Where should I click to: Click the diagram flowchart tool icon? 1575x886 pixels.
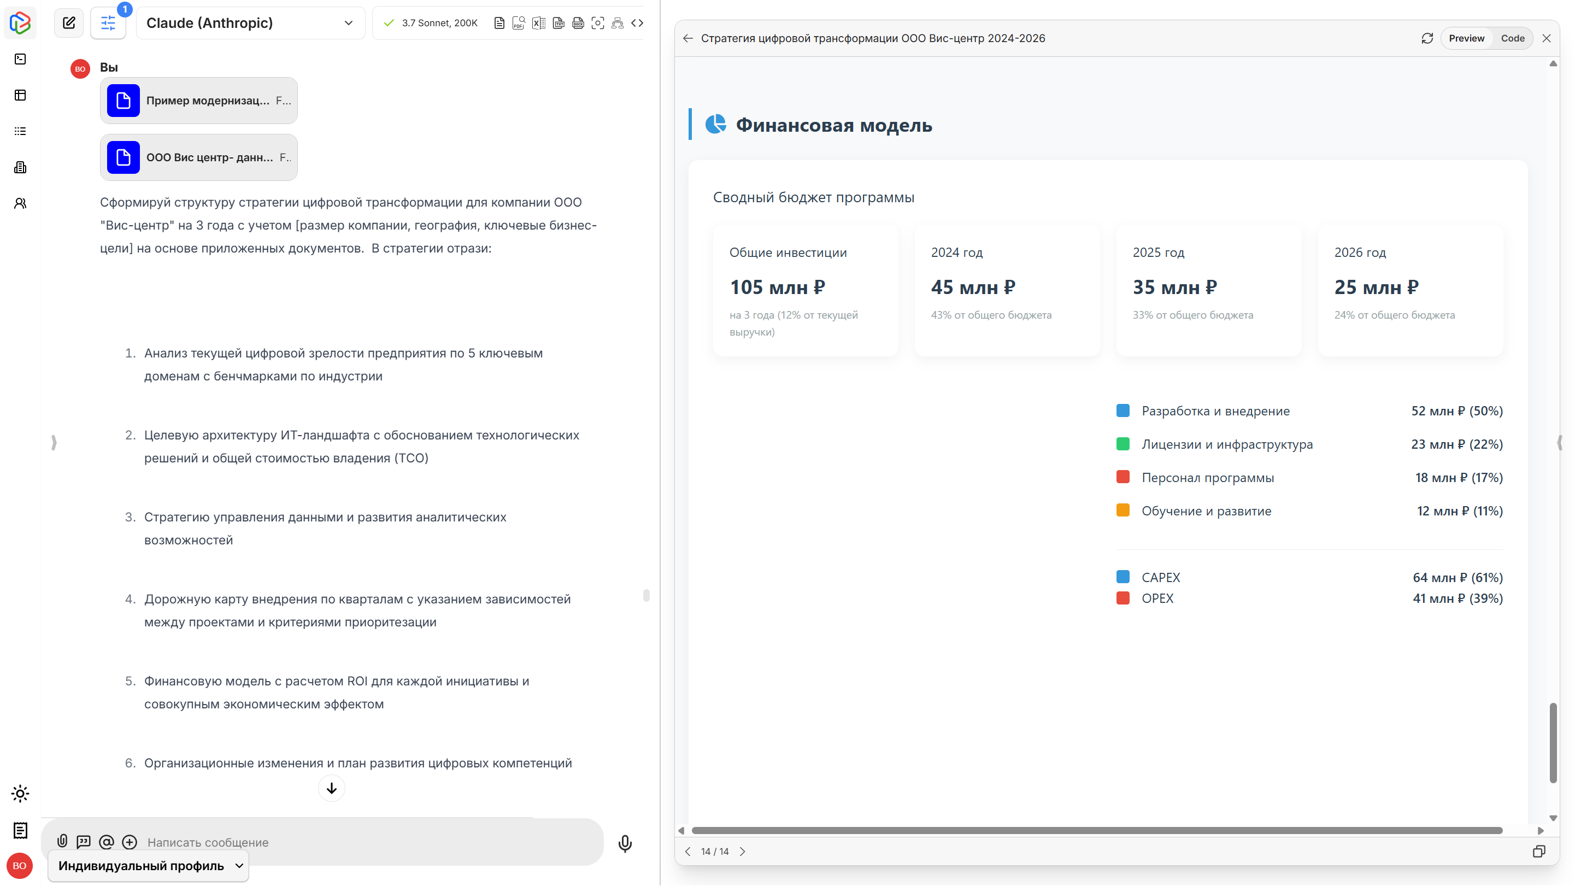(618, 22)
